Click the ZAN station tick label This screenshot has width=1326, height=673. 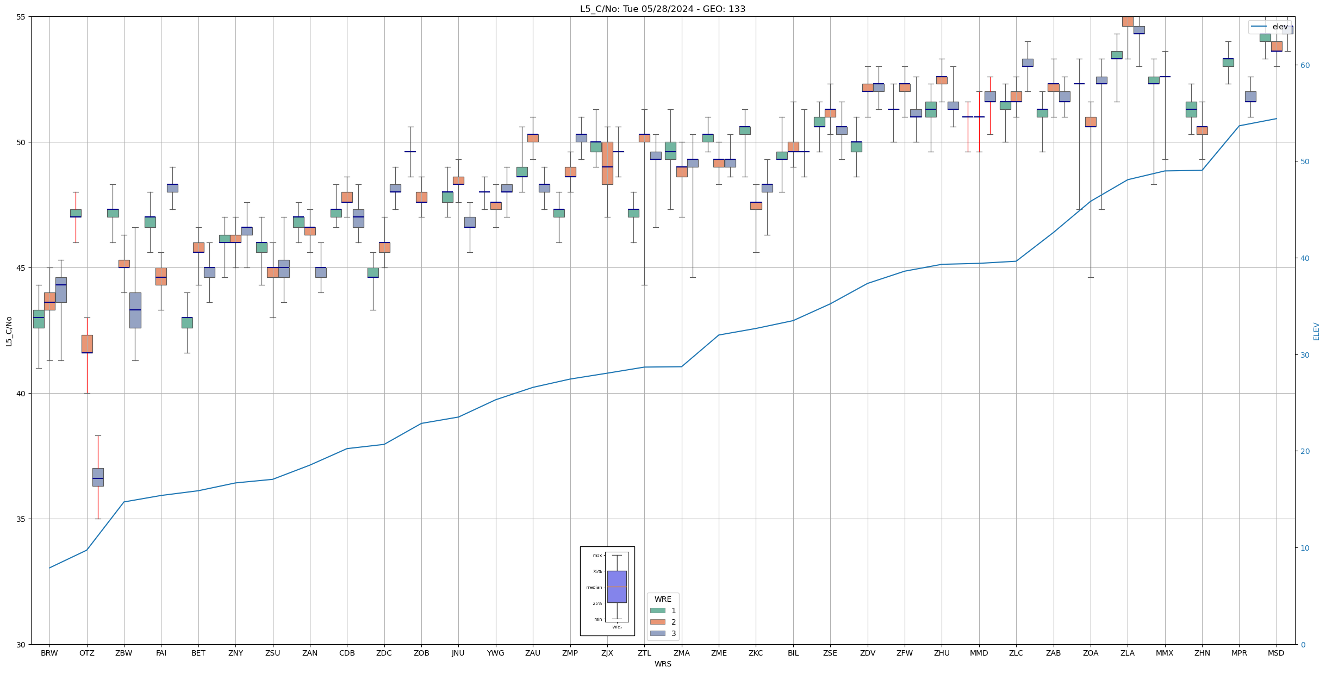[x=310, y=653]
